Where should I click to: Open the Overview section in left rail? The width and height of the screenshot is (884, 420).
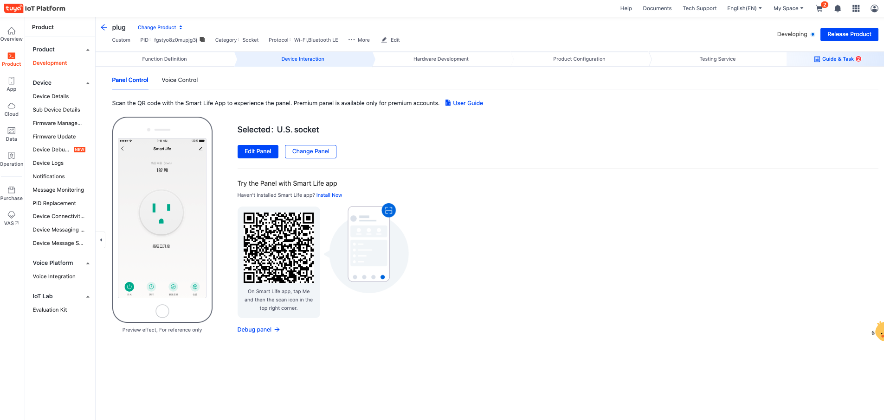tap(12, 34)
